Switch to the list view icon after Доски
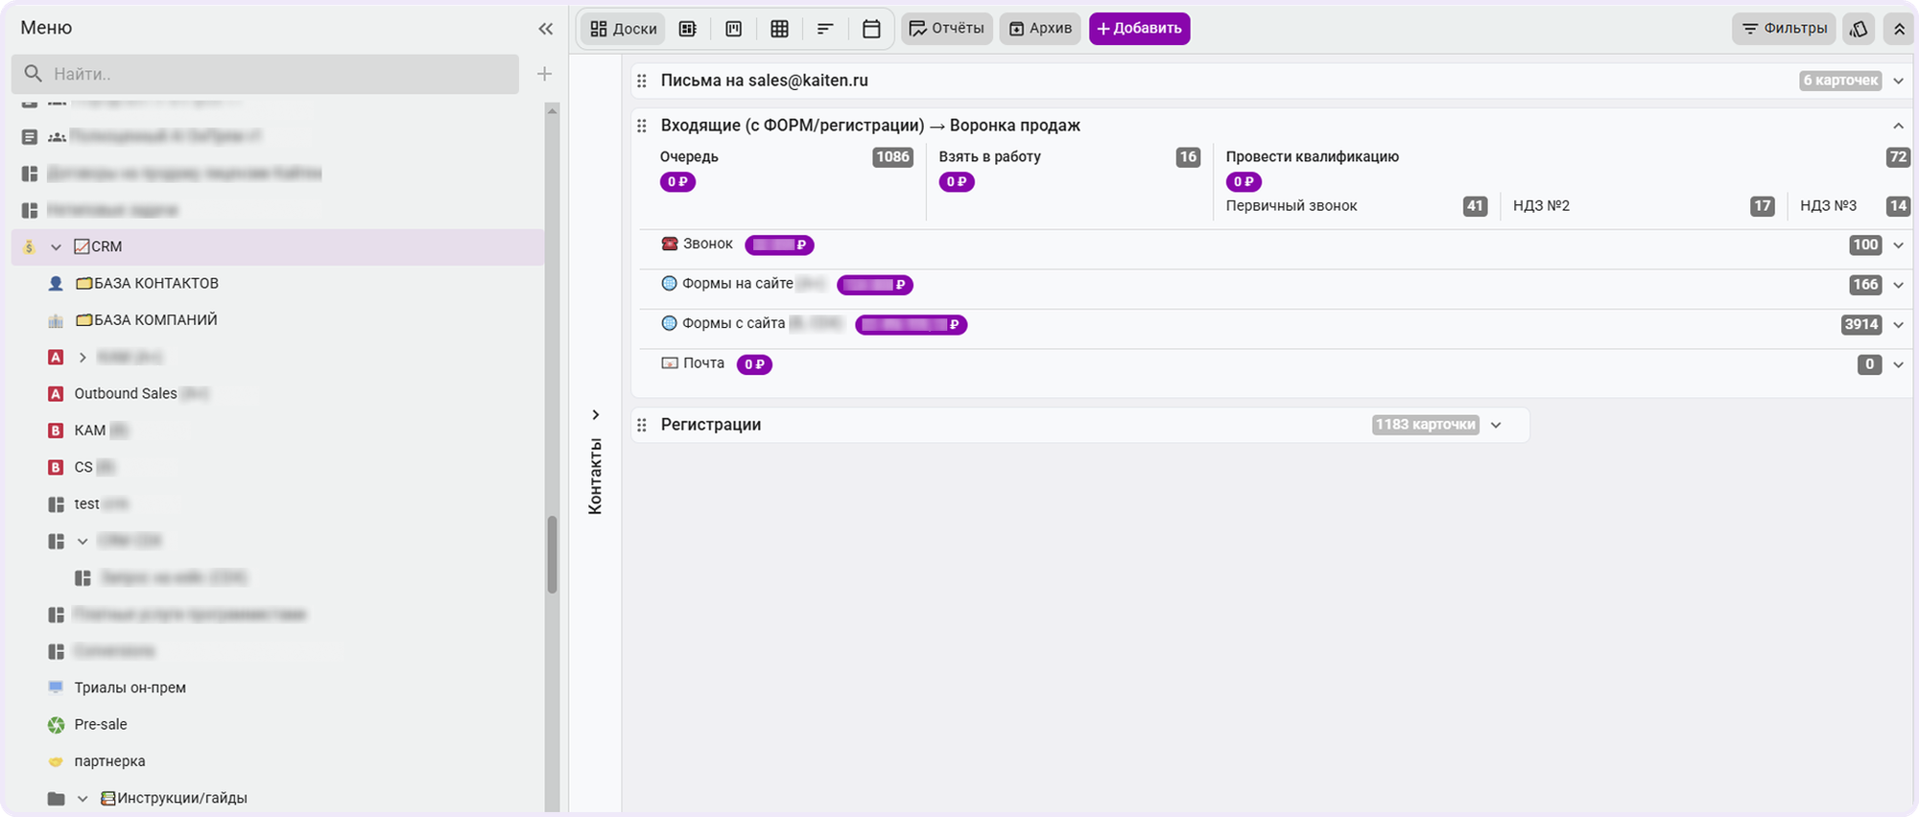 click(688, 29)
